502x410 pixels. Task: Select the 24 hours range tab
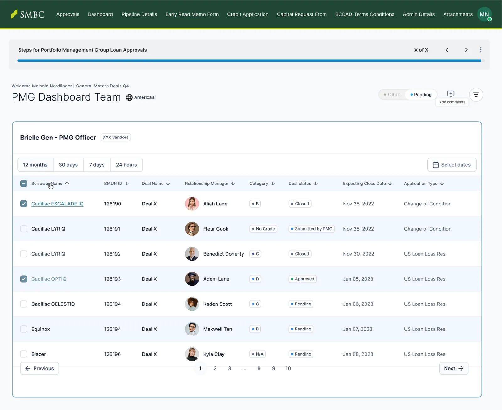pos(126,165)
